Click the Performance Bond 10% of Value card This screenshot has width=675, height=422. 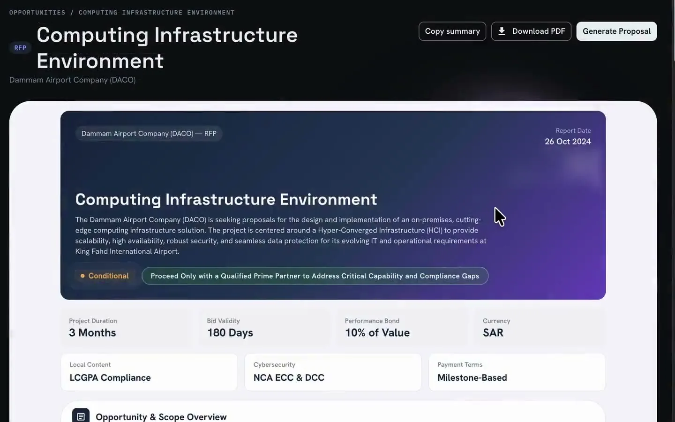tap(402, 327)
